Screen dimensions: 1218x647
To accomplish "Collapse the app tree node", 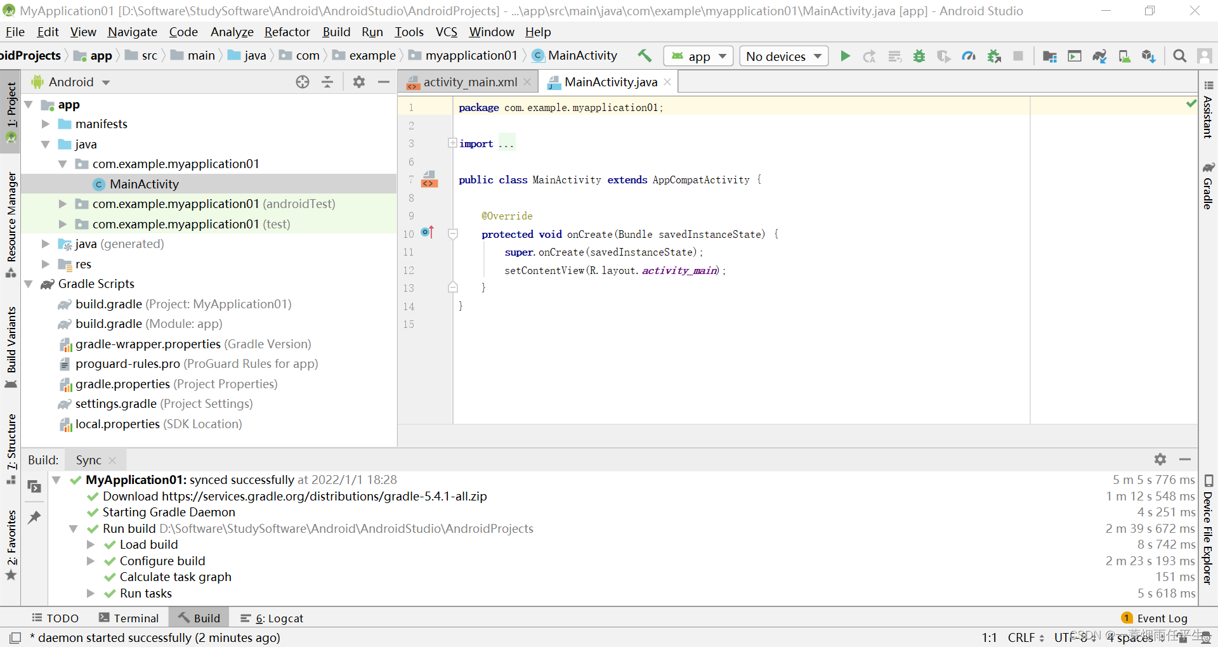I will (x=29, y=105).
